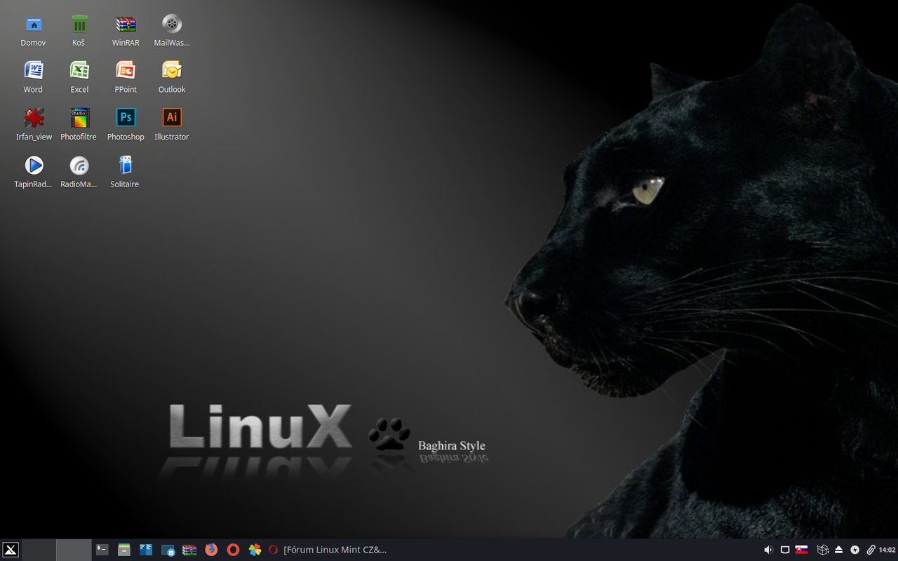The image size is (898, 561).
Task: Click the Slovak flag keyboard layout indicator
Action: pos(801,550)
